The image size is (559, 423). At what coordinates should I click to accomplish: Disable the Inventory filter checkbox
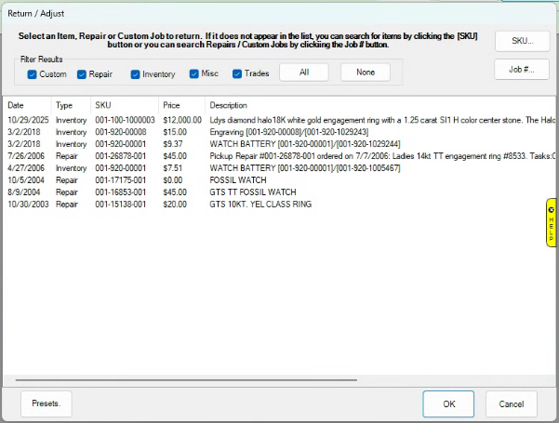[136, 73]
